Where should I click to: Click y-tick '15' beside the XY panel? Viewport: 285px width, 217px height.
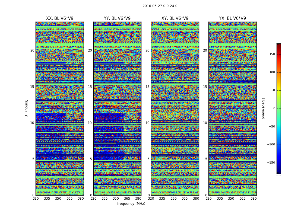(x=148, y=87)
